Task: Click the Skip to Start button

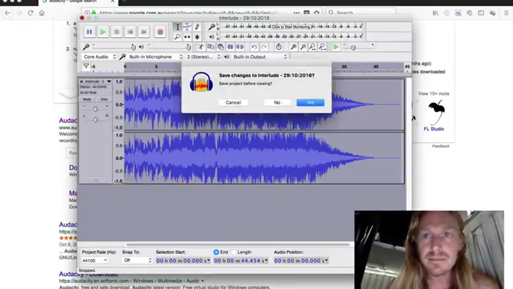Action: pos(130,32)
